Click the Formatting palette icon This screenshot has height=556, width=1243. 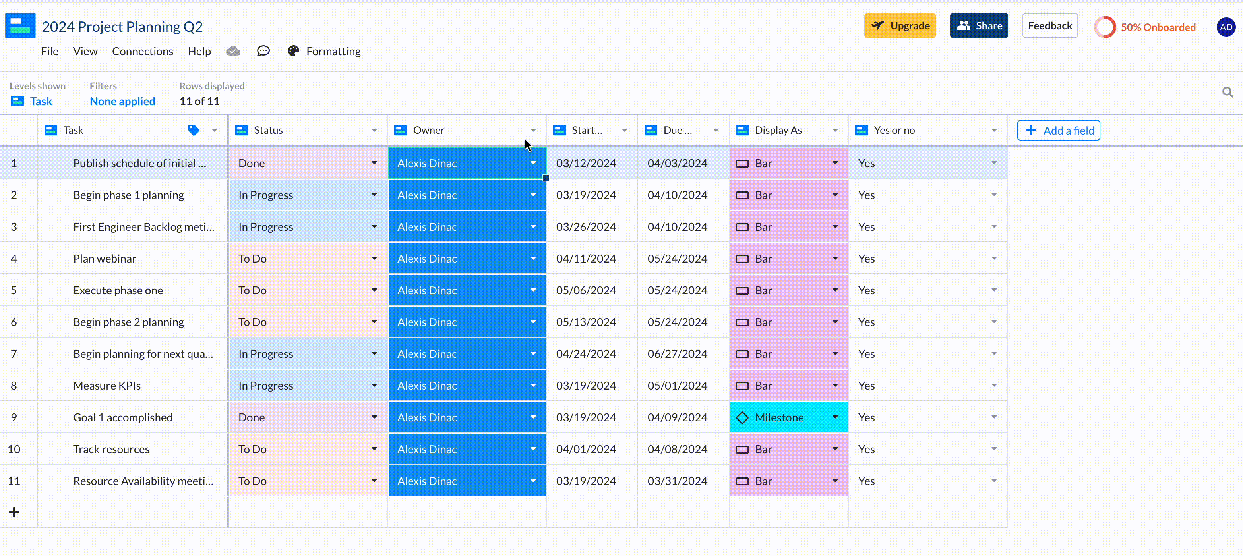(x=293, y=51)
